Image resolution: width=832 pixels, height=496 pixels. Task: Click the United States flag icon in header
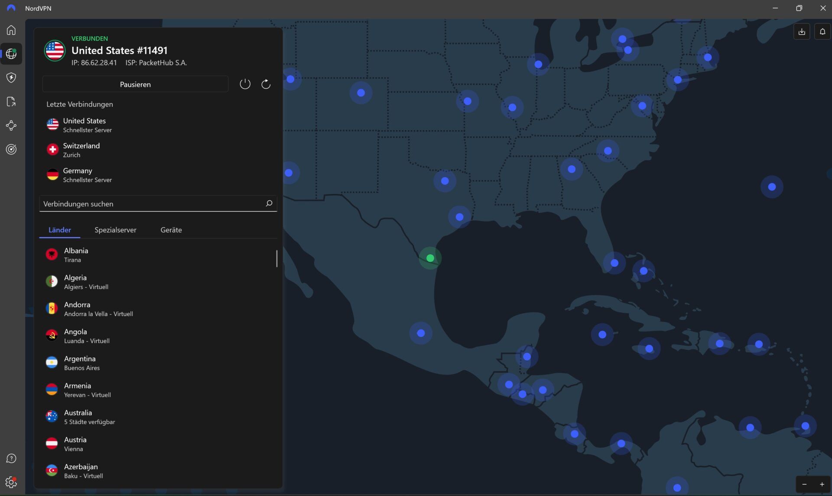click(55, 51)
